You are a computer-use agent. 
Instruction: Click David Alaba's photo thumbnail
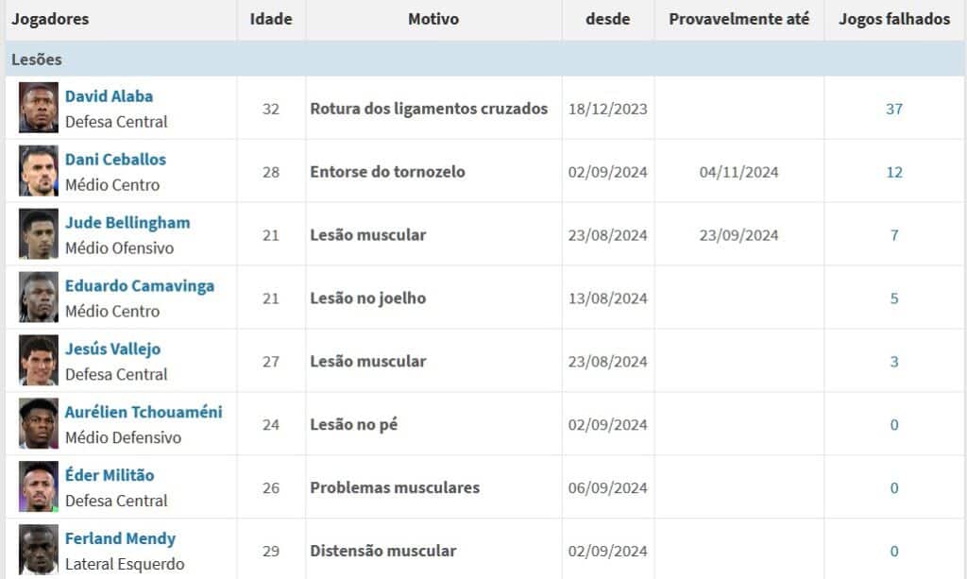(38, 108)
